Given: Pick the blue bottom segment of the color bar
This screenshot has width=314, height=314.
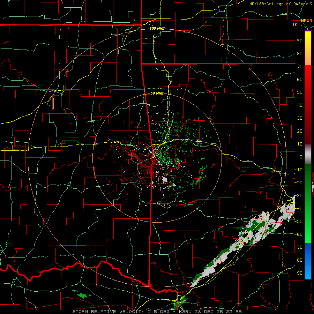Looking at the screenshot, I should [308, 261].
